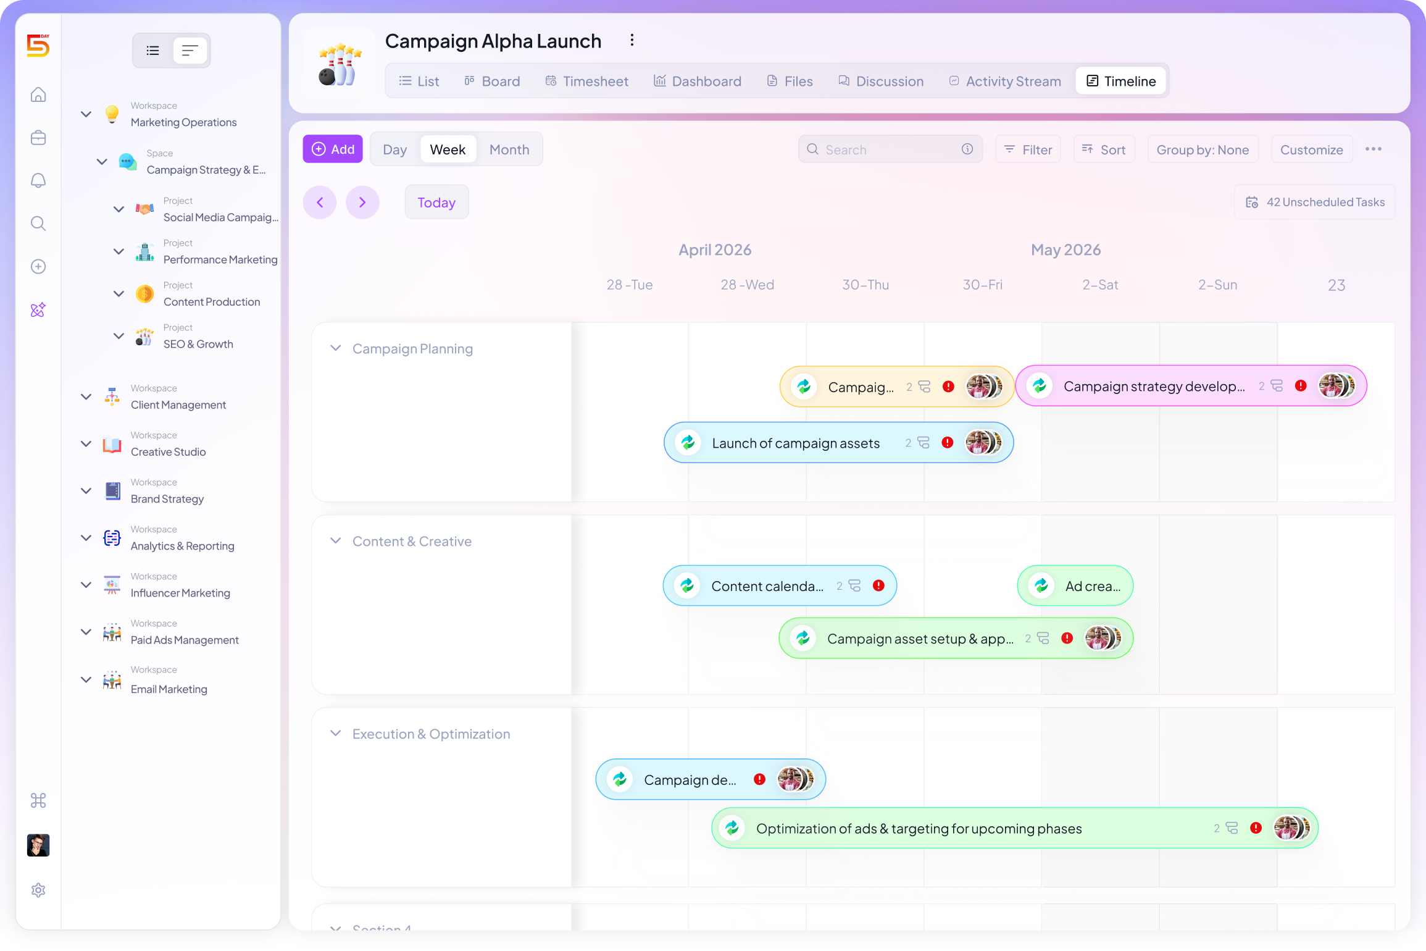Viewport: 1426px width, 951px height.
Task: Open the Files tab
Action: pyautogui.click(x=790, y=81)
